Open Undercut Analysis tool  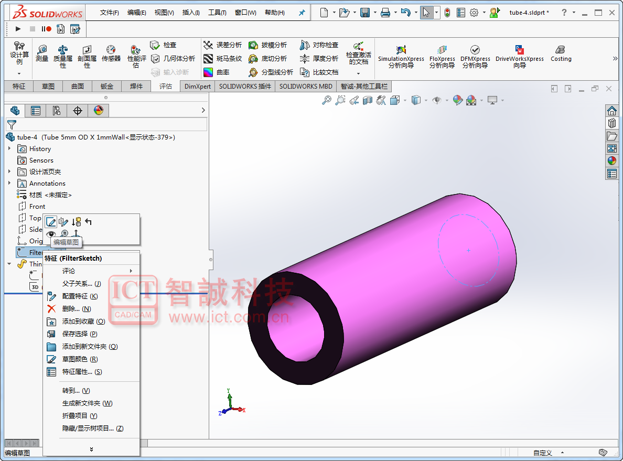point(267,58)
